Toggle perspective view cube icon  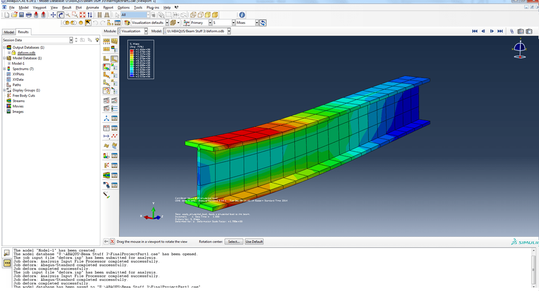tap(107, 15)
